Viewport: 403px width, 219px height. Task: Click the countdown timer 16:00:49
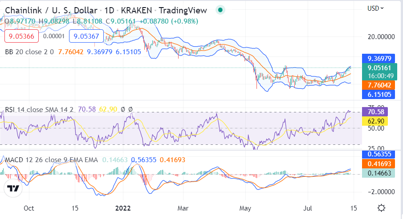pos(381,76)
